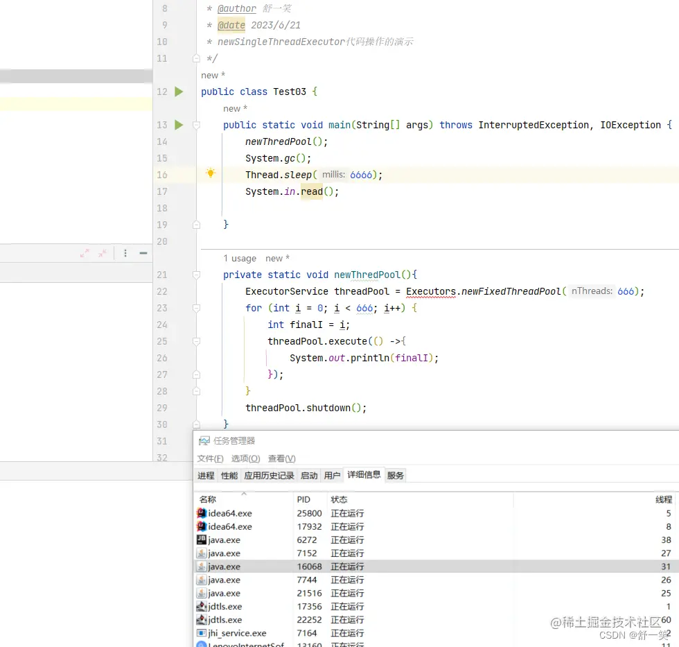The image size is (679, 647).
Task: Click line number 24 in the gutter
Action: (x=162, y=325)
